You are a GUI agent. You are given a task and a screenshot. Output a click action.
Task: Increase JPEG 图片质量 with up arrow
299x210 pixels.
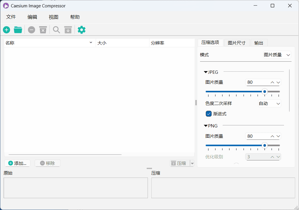point(272,82)
